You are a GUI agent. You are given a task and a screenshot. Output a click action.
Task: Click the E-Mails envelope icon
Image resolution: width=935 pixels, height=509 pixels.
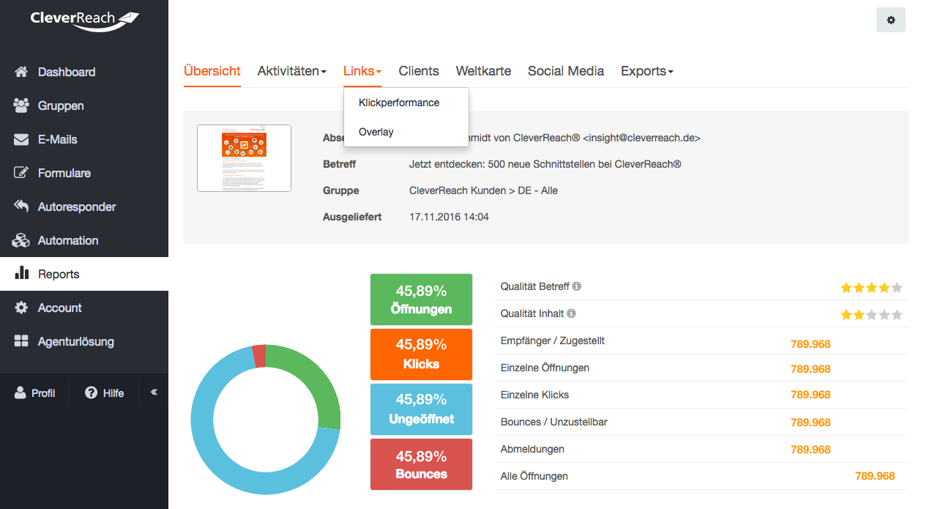tap(21, 139)
